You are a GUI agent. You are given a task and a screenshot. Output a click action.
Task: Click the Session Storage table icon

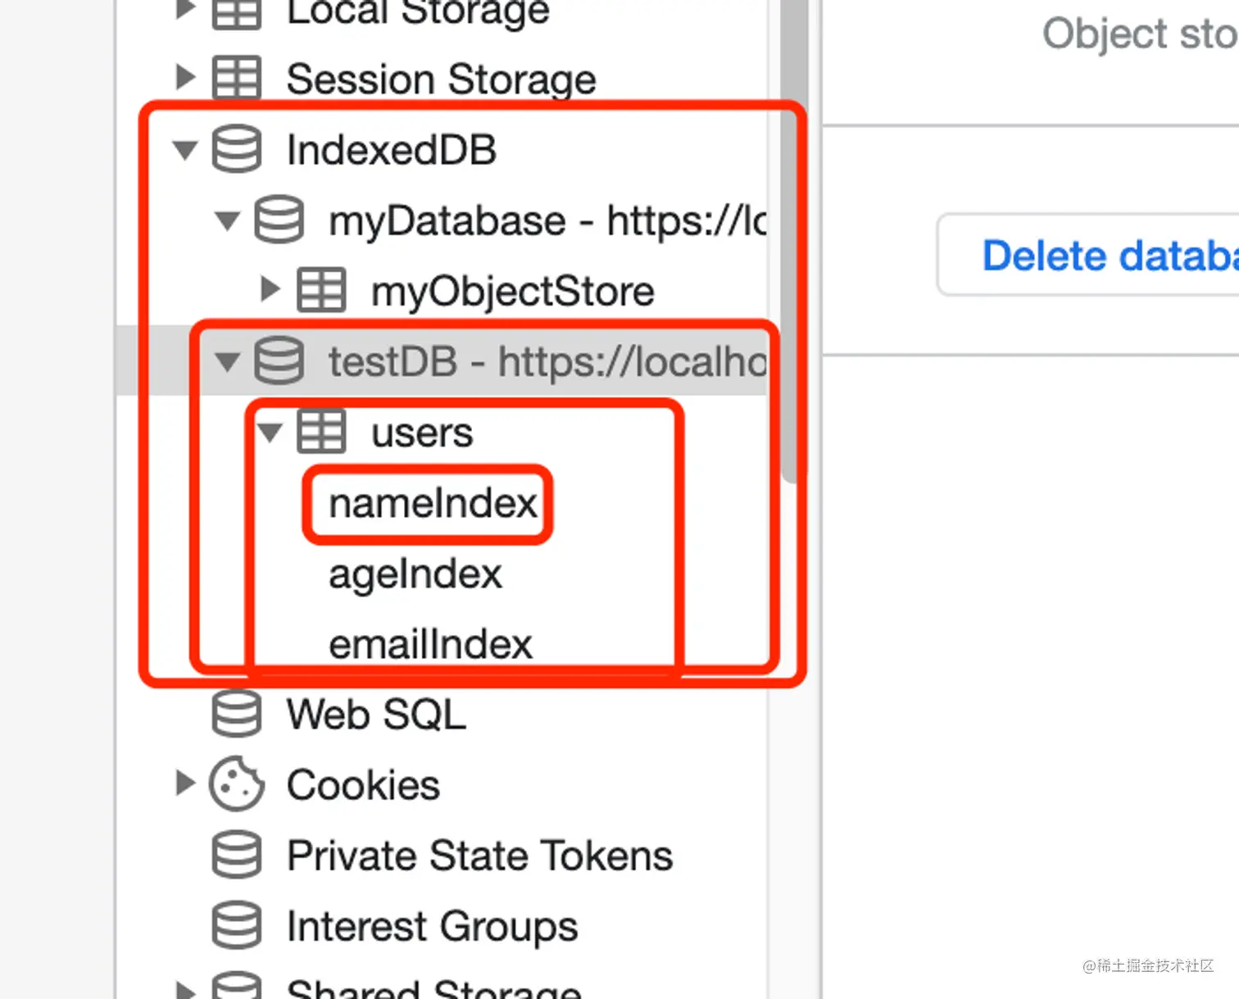point(237,78)
